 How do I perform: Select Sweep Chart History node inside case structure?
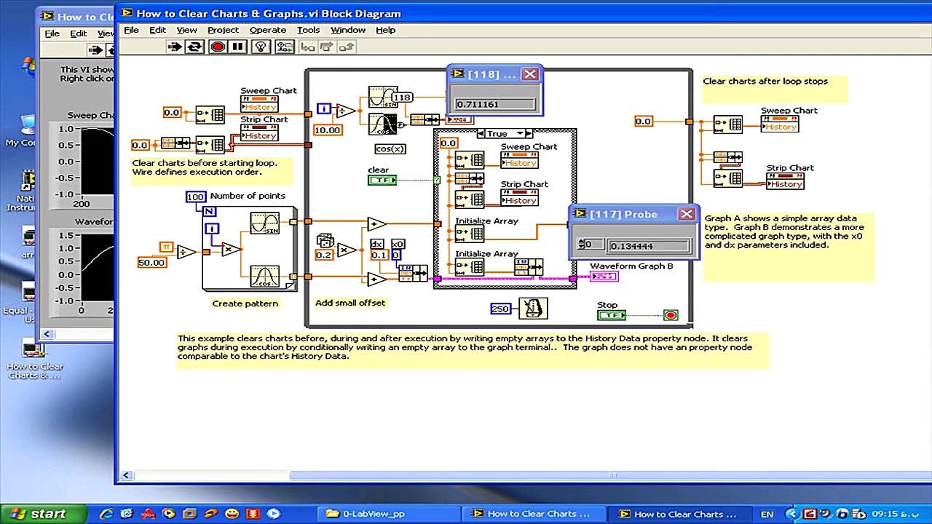[519, 159]
